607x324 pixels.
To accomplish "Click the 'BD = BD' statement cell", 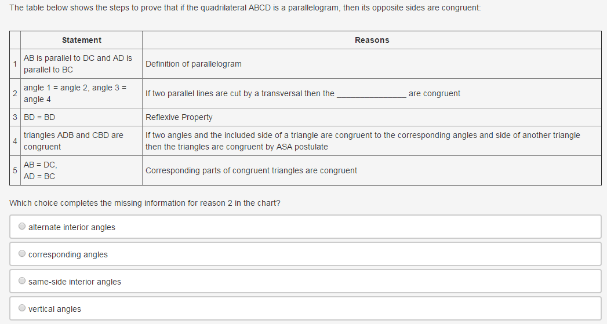I will 81,117.
